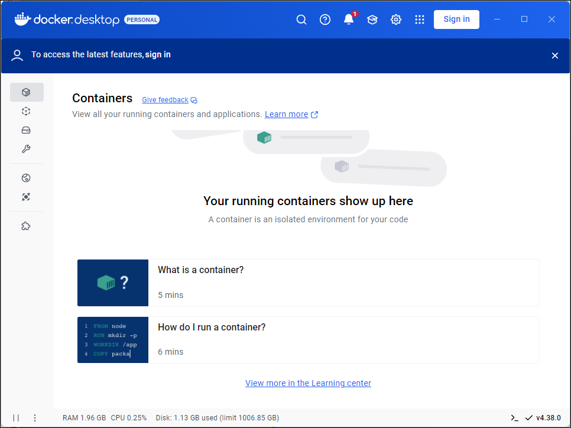This screenshot has height=428, width=571.
Task: Click the user avatar icon in banner
Action: [x=17, y=56]
